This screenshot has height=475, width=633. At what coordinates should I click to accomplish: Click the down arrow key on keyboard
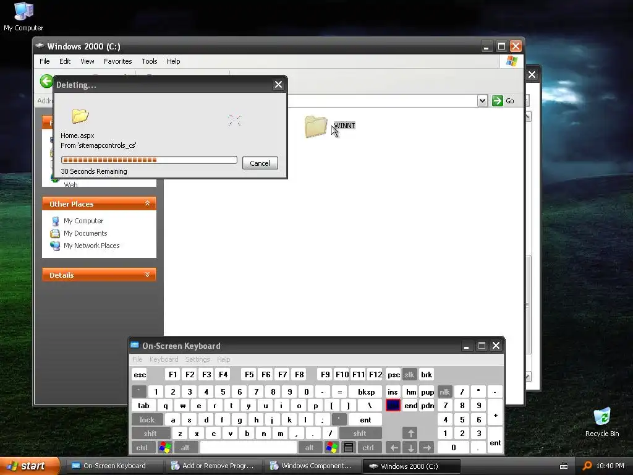click(410, 448)
